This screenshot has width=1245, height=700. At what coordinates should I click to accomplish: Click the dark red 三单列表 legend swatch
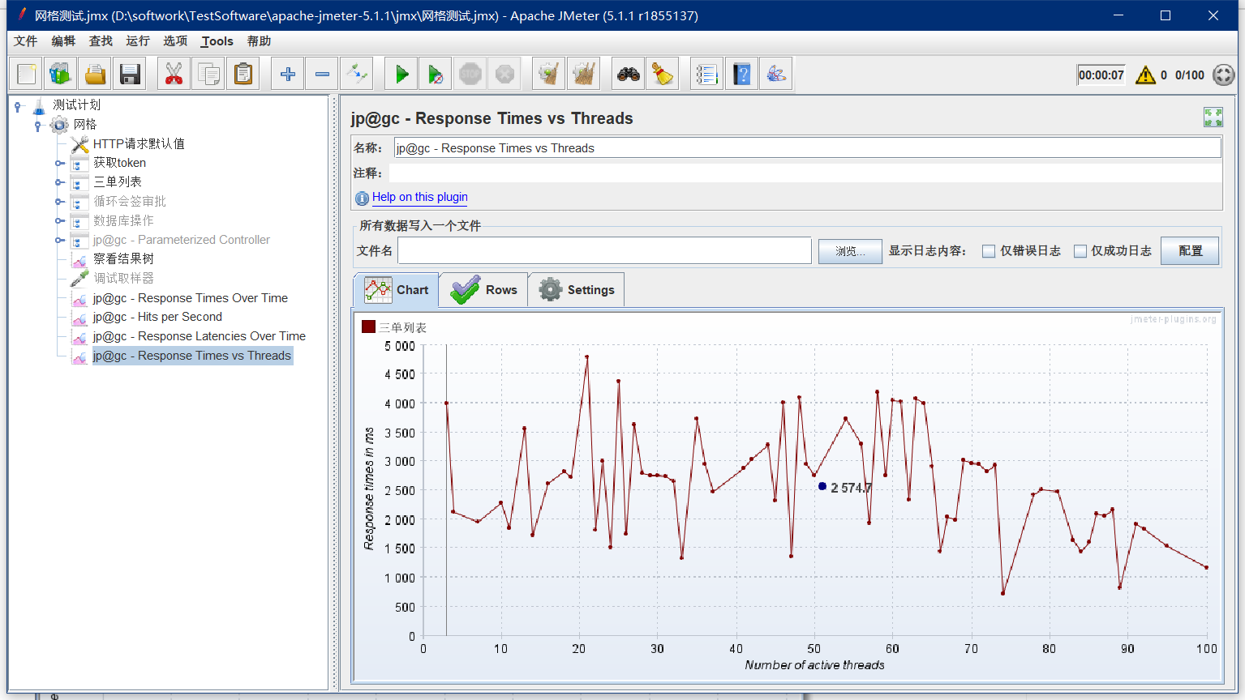[368, 327]
